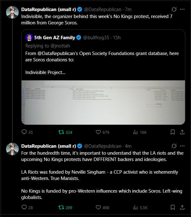
Task: Open @bullfrog35 handle in quoted tweet
Action: coord(96,38)
